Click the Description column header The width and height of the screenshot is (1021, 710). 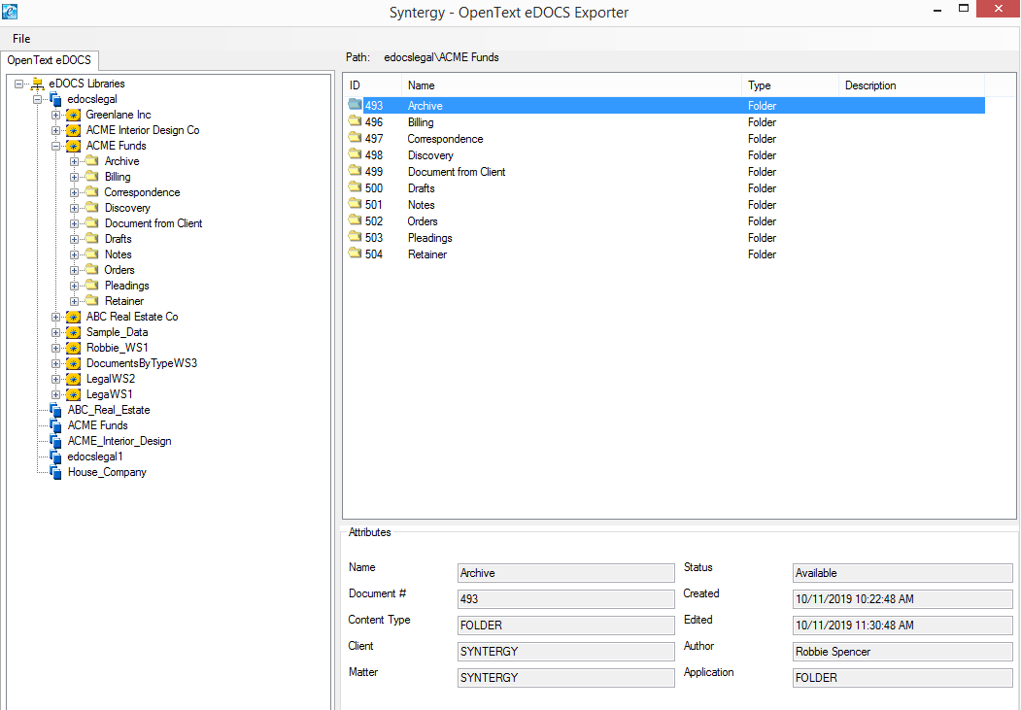tap(911, 85)
